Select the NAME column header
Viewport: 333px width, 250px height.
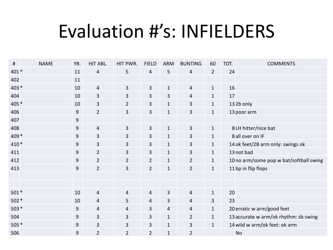tap(46, 63)
